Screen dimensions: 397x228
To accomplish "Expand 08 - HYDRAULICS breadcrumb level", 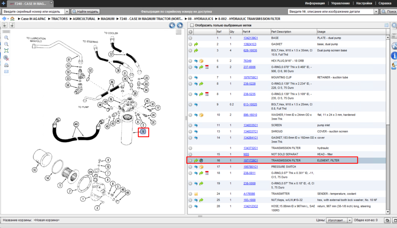I will [x=186, y=19].
